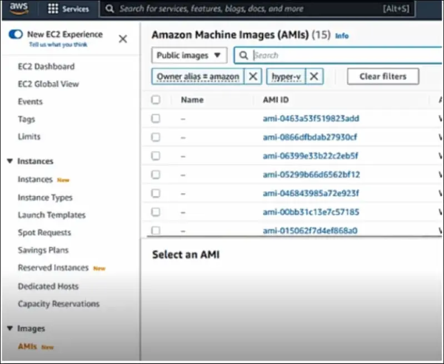444x364 pixels.
Task: Open the Public images dropdown
Action: pos(189,55)
